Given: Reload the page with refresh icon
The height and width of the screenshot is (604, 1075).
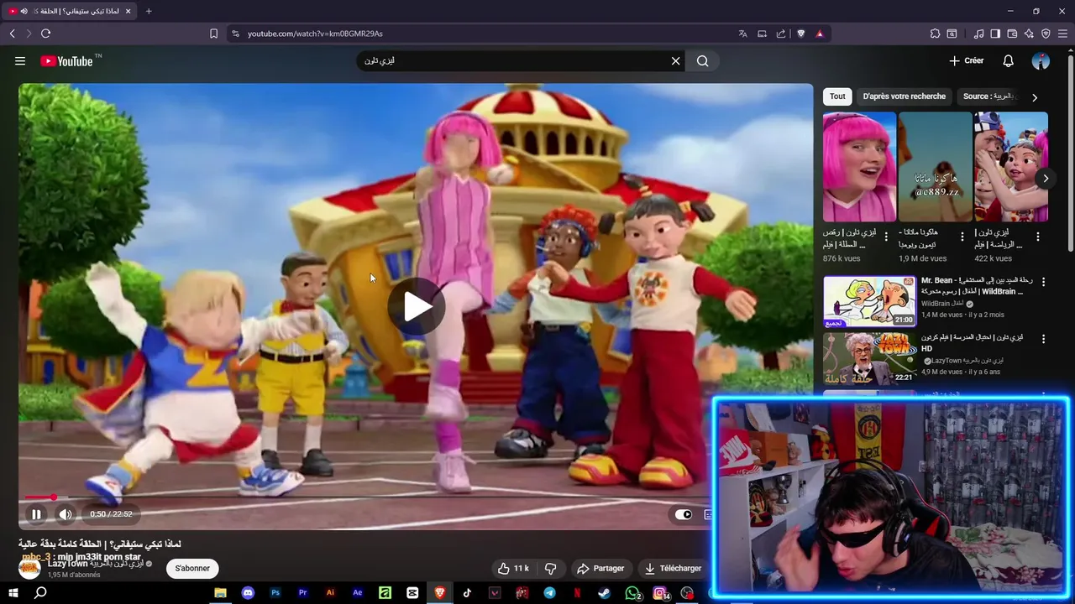Looking at the screenshot, I should [x=45, y=34].
